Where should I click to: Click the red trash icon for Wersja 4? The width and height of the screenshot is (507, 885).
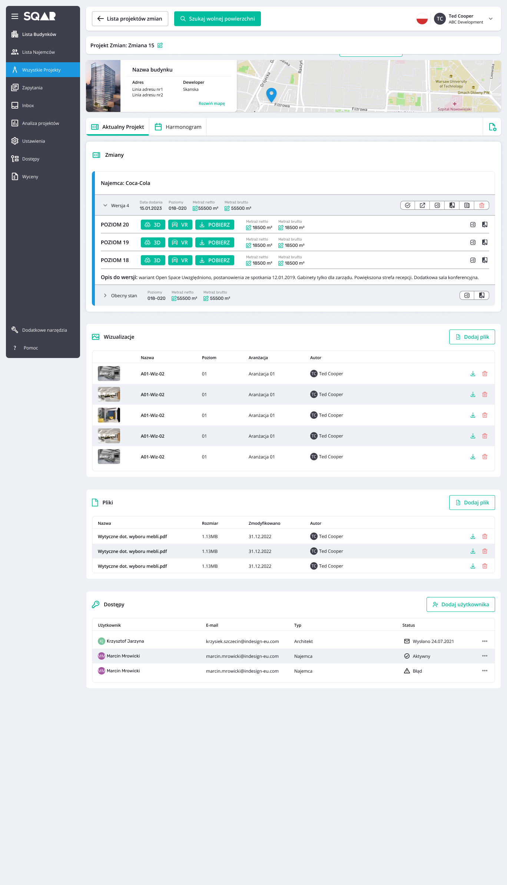[481, 205]
